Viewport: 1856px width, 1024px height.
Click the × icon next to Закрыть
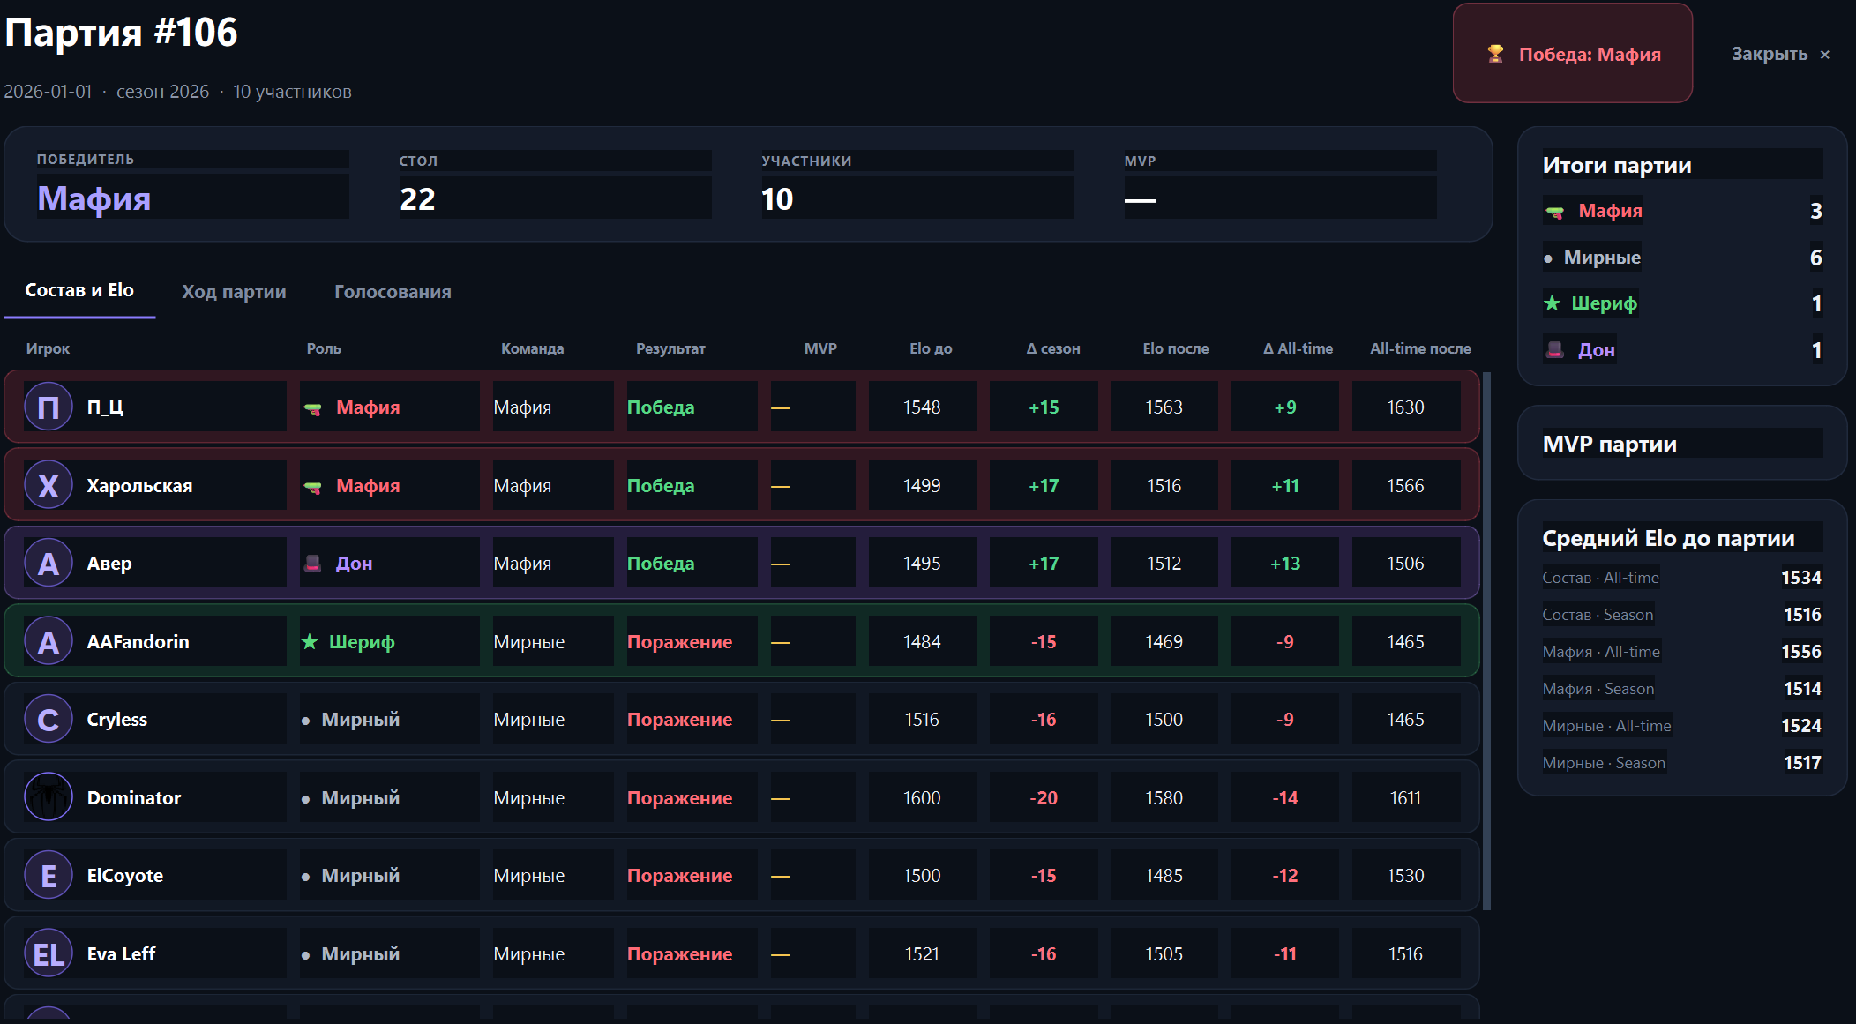[1824, 55]
